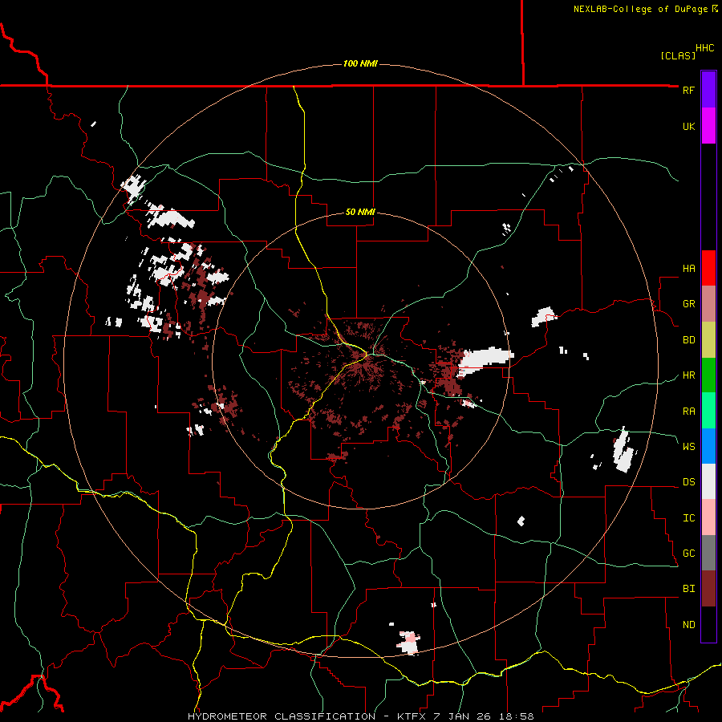
Task: Click the IC legend label
Action: point(688,518)
